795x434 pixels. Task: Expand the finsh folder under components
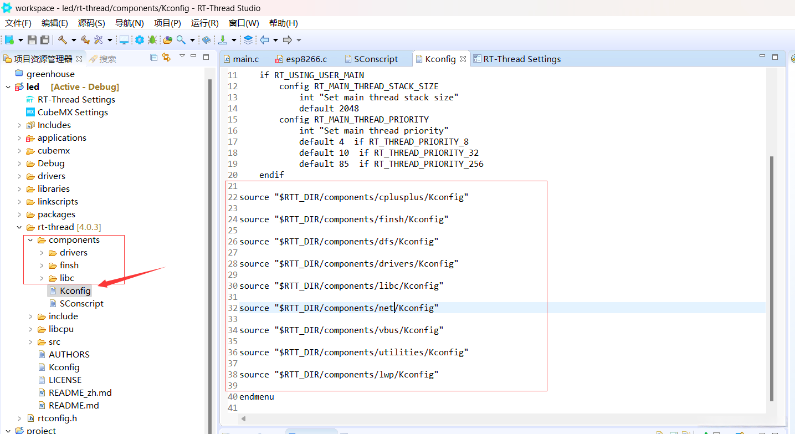coord(42,265)
